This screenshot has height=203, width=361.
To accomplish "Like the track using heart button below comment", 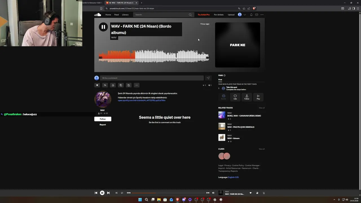I will click(97, 85).
